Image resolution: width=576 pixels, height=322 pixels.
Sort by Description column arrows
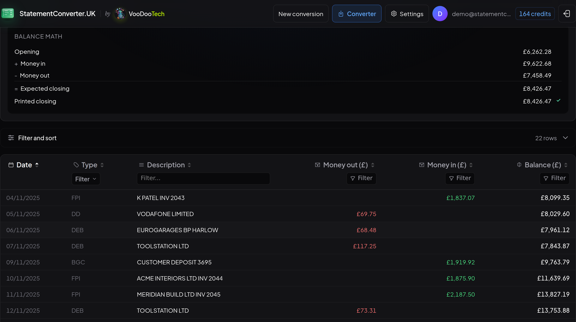tap(189, 165)
